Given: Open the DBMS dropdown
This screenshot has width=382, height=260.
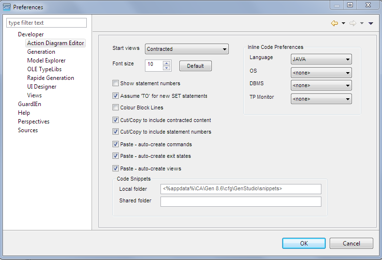Looking at the screenshot, I should (x=321, y=85).
